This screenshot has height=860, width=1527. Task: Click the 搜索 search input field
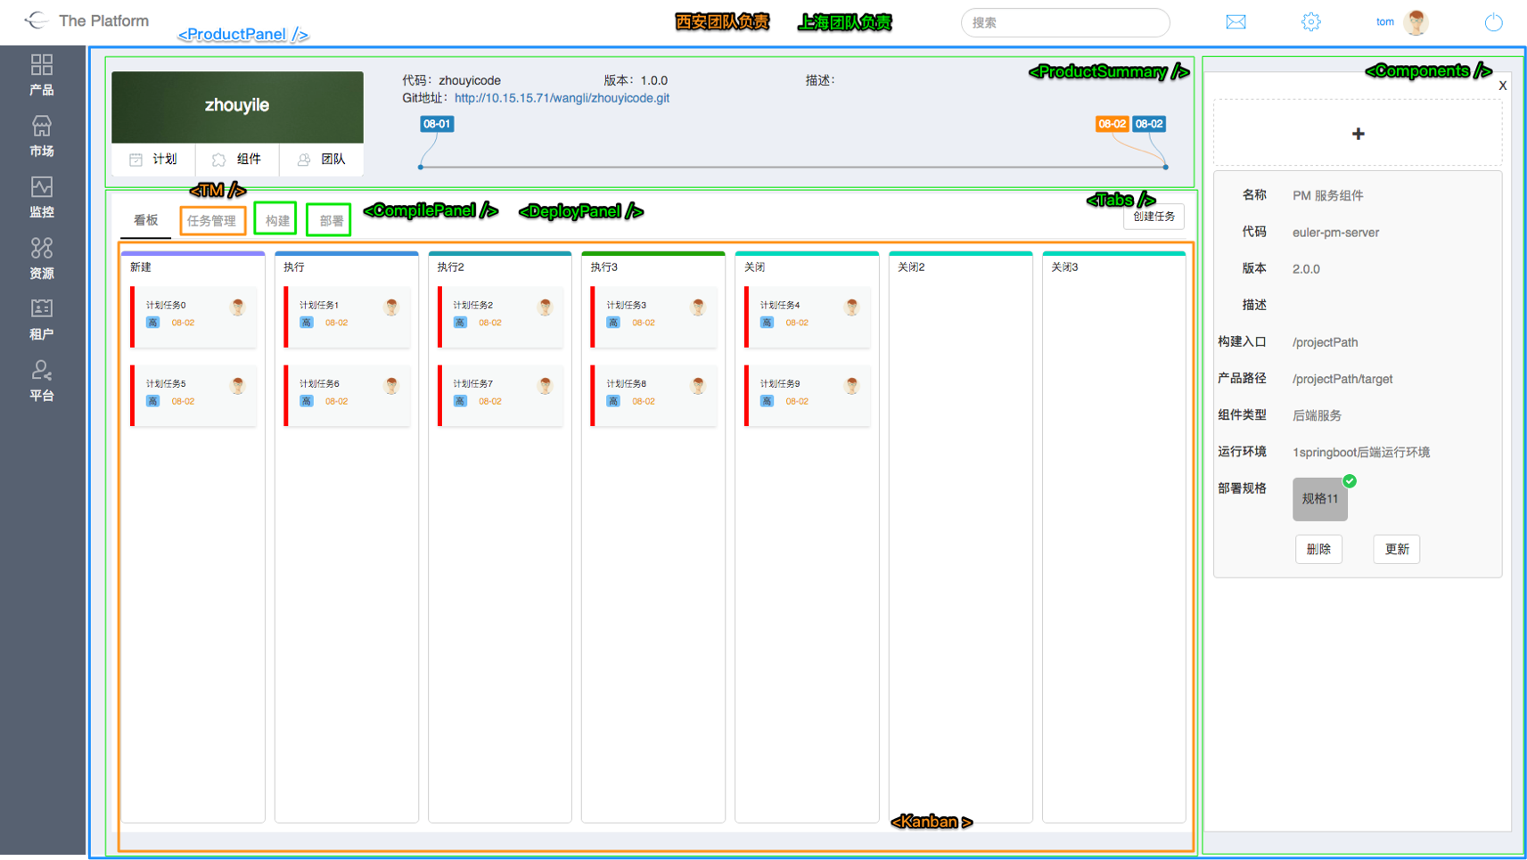pyautogui.click(x=1065, y=22)
